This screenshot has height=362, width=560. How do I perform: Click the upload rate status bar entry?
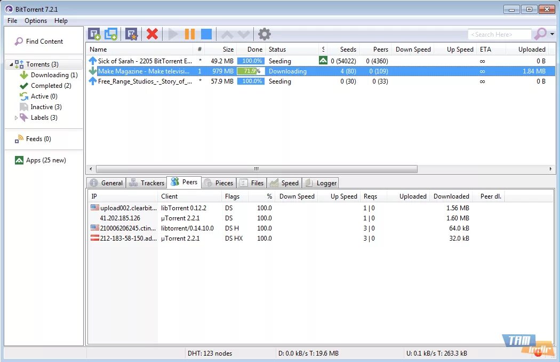436,353
